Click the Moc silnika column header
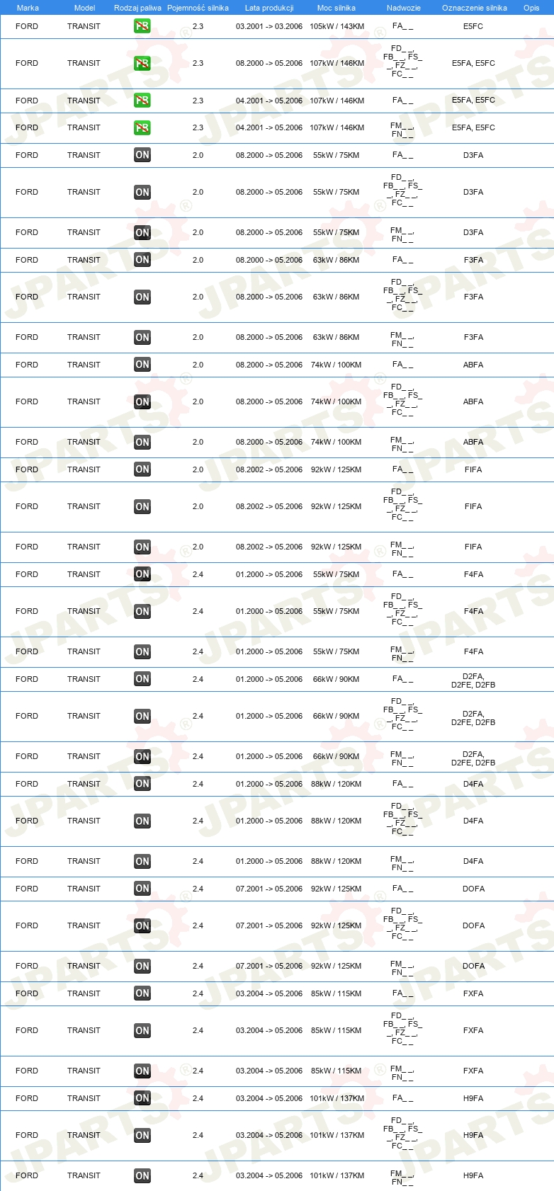The width and height of the screenshot is (554, 1191). 337,8
